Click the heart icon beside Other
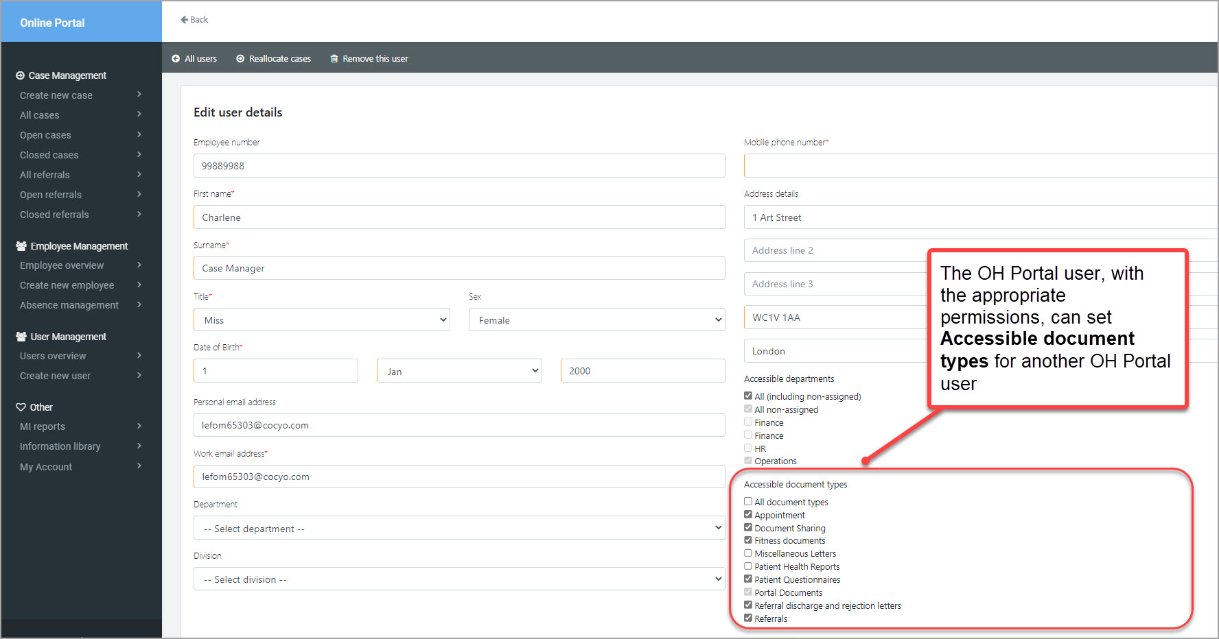Screen dimensions: 1219x639 click(21, 407)
